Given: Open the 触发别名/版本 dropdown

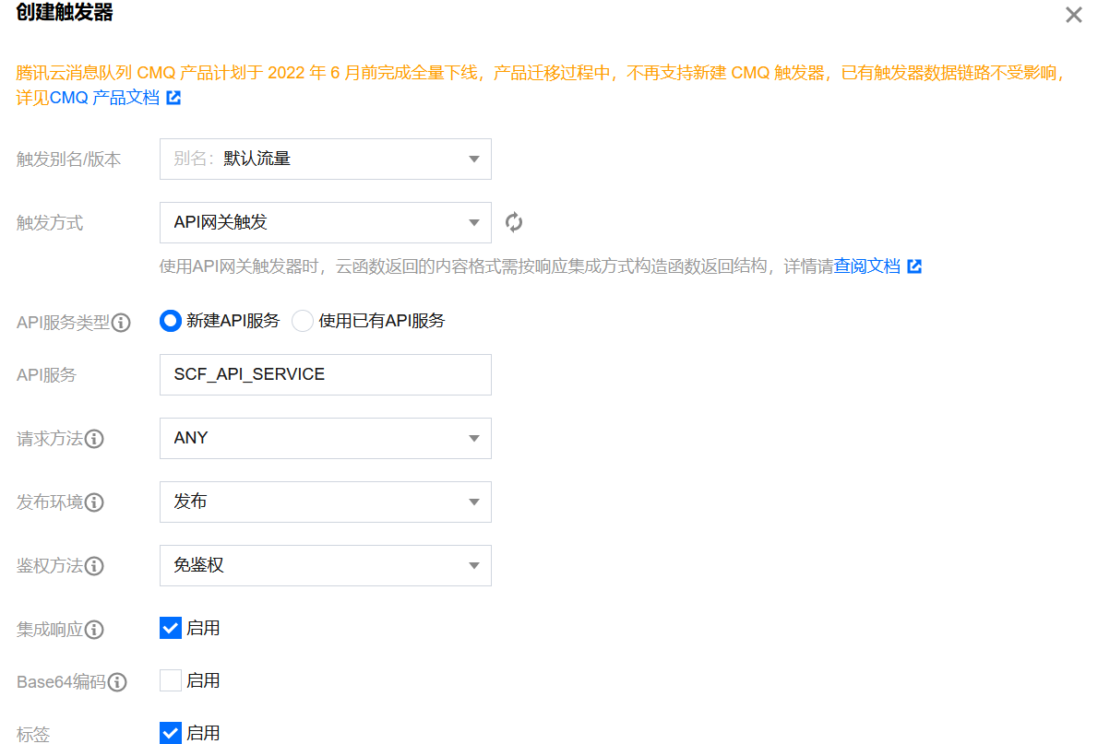Looking at the screenshot, I should coord(325,159).
